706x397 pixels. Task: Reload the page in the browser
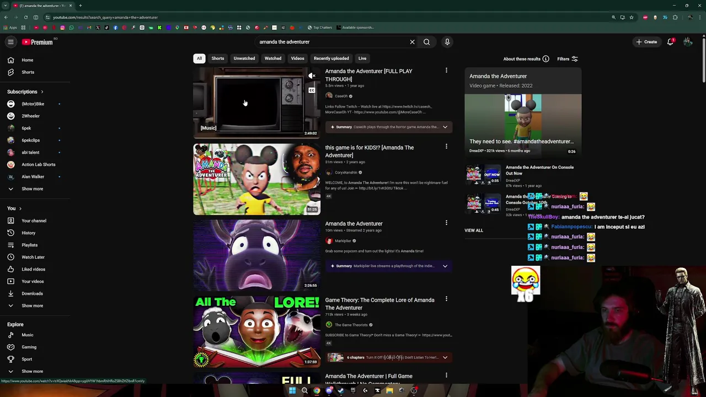coord(25,17)
